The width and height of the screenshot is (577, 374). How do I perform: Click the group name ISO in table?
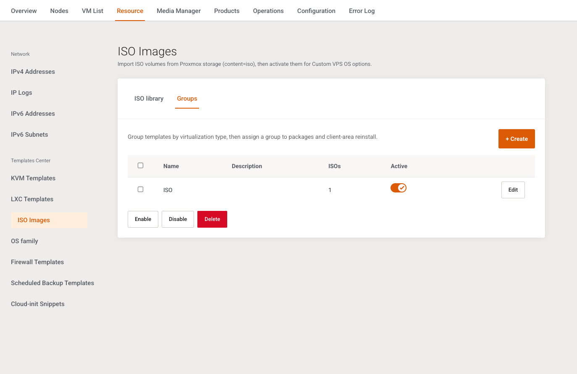[x=168, y=190]
